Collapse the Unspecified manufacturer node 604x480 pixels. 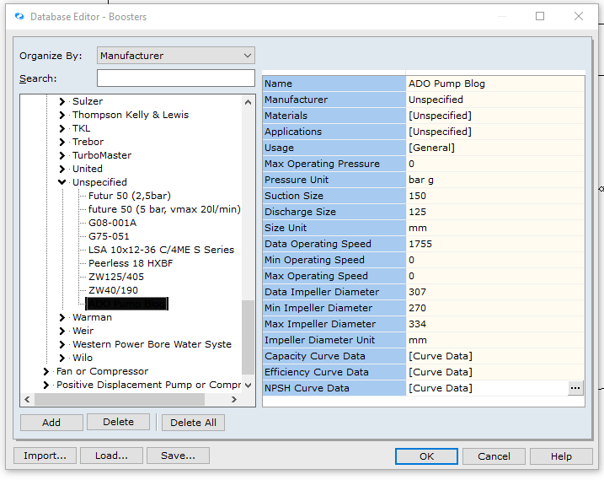61,182
